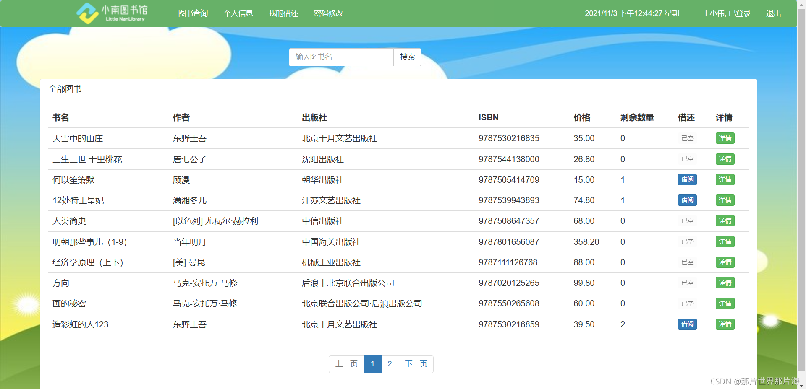Click the scrollbar down arrow
This screenshot has height=389, width=806.
click(x=801, y=385)
